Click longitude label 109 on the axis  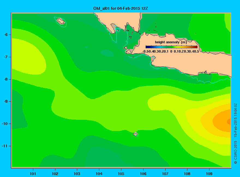(x=209, y=174)
